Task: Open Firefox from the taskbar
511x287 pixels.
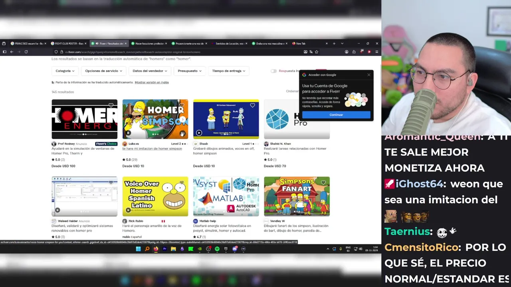Action: 156,249
